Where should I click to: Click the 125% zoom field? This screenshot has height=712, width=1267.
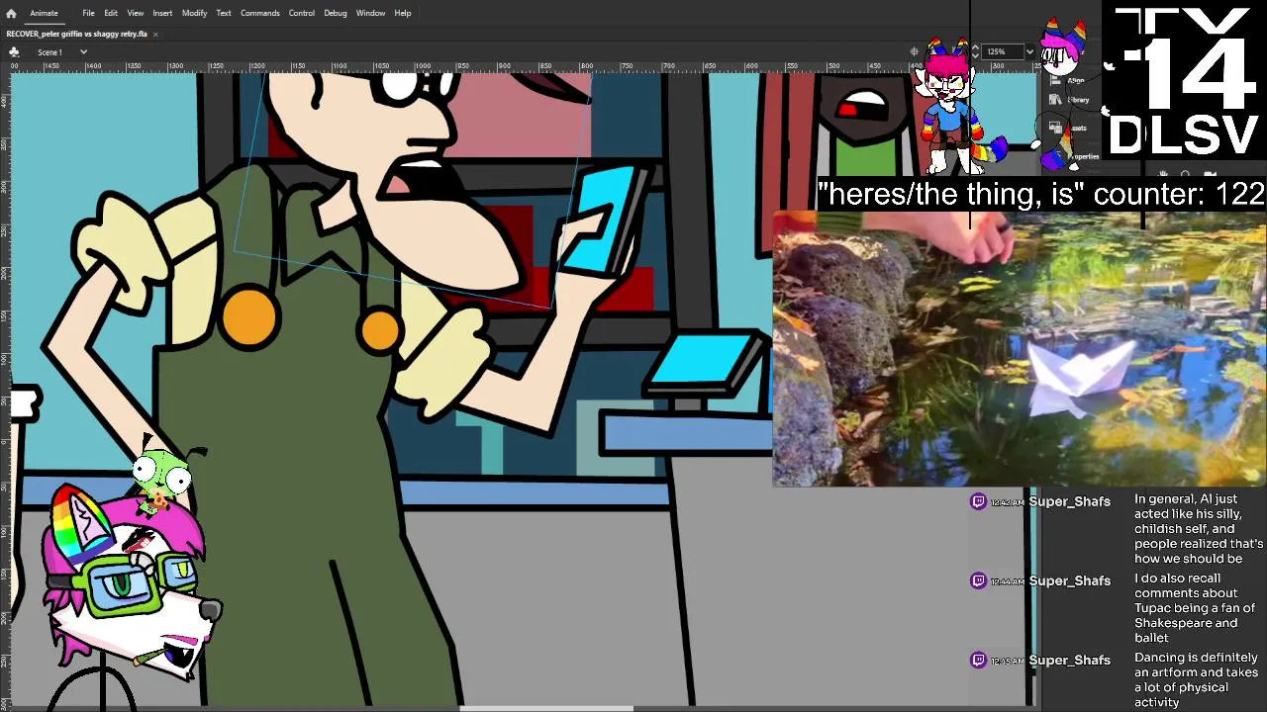point(1002,51)
